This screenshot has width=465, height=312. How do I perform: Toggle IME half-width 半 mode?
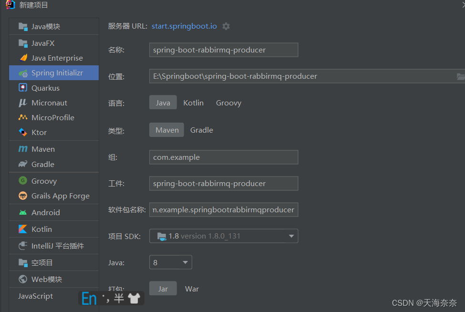[x=119, y=298]
